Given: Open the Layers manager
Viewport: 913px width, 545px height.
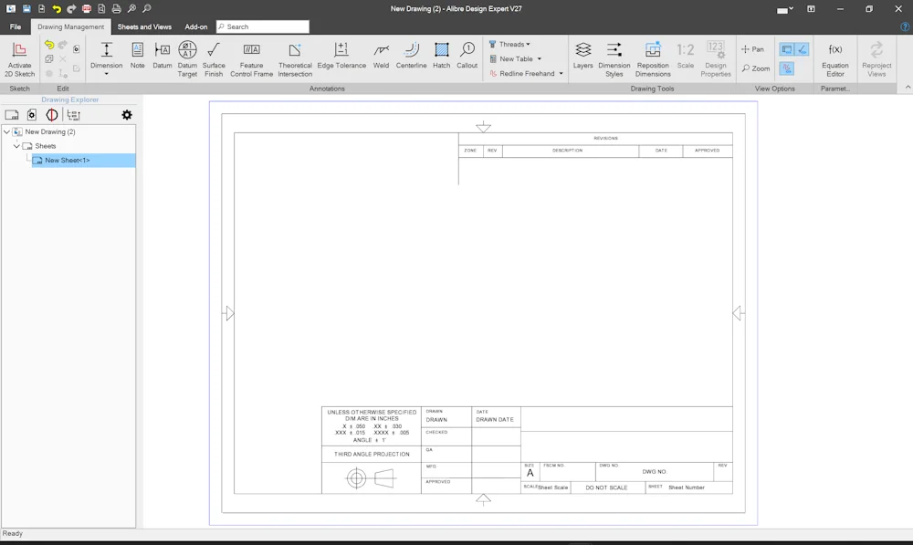Looking at the screenshot, I should coord(582,56).
